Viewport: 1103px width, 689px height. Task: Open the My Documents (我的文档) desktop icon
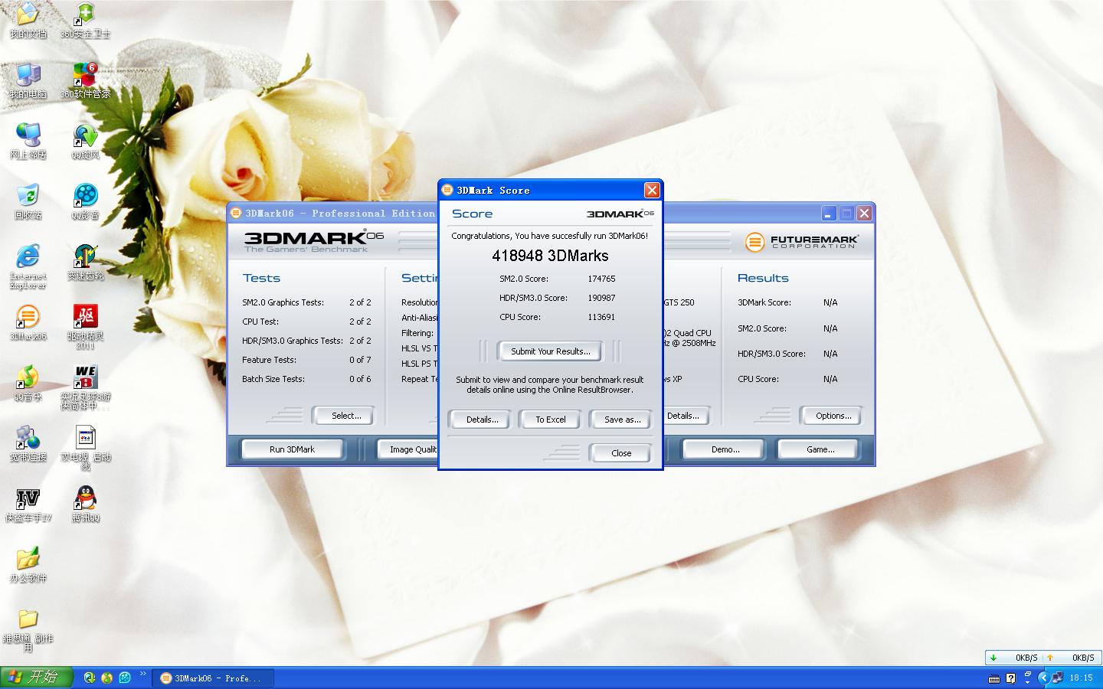tap(28, 21)
